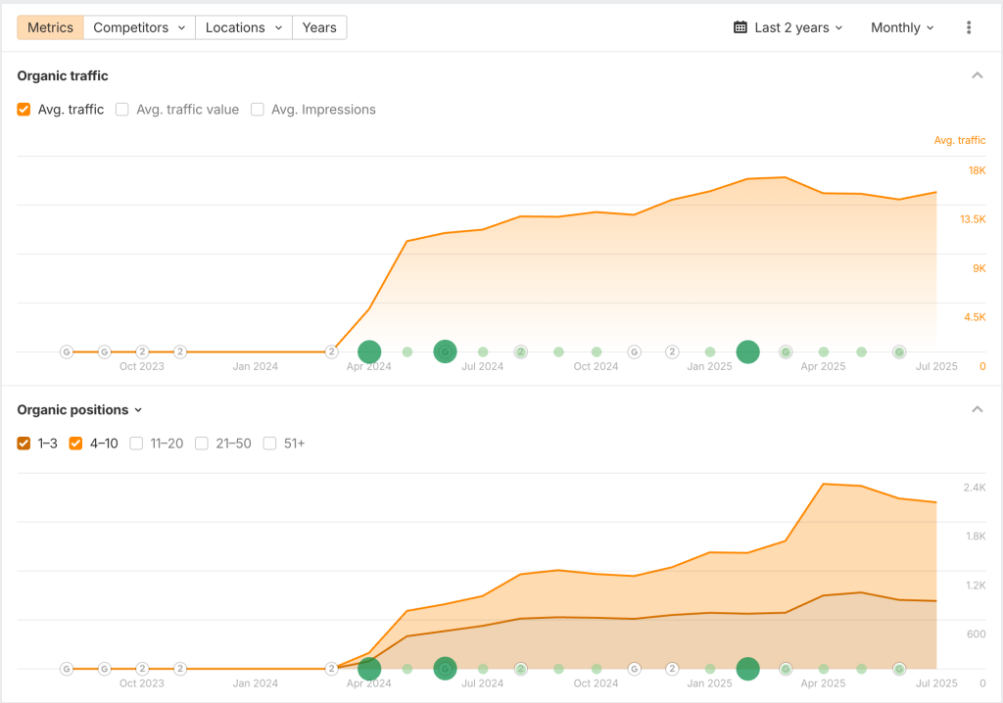Click the large green Jun 2024 G dot in Organic traffic chart
The image size is (1003, 703).
[x=446, y=351]
